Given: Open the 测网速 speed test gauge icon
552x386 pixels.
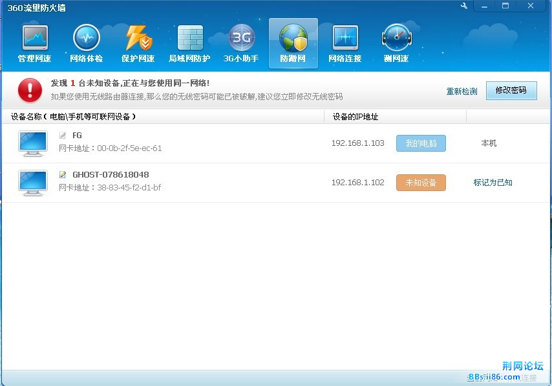Looking at the screenshot, I should click(x=396, y=44).
